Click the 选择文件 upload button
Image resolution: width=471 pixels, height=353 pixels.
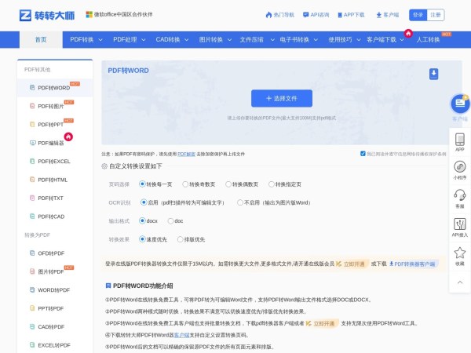click(280, 98)
